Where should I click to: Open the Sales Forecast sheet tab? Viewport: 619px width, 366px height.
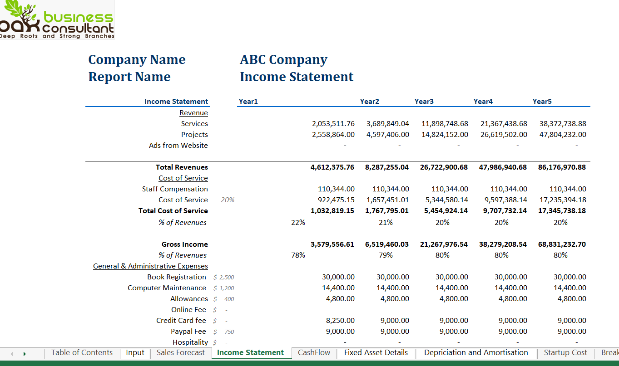point(181,353)
